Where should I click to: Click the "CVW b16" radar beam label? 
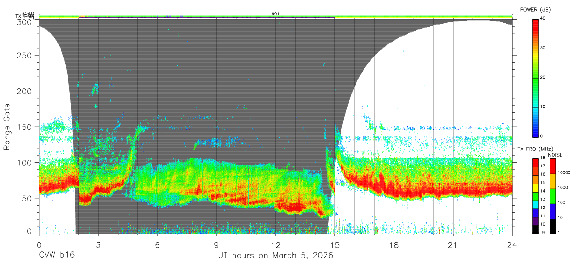click(56, 256)
